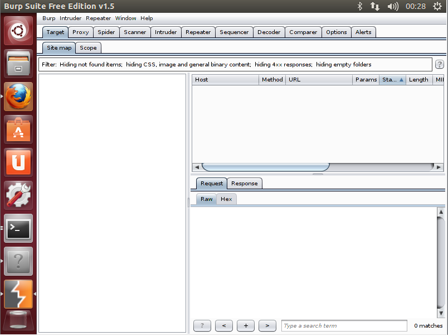
Task: Go to the next search match
Action: click(267, 326)
